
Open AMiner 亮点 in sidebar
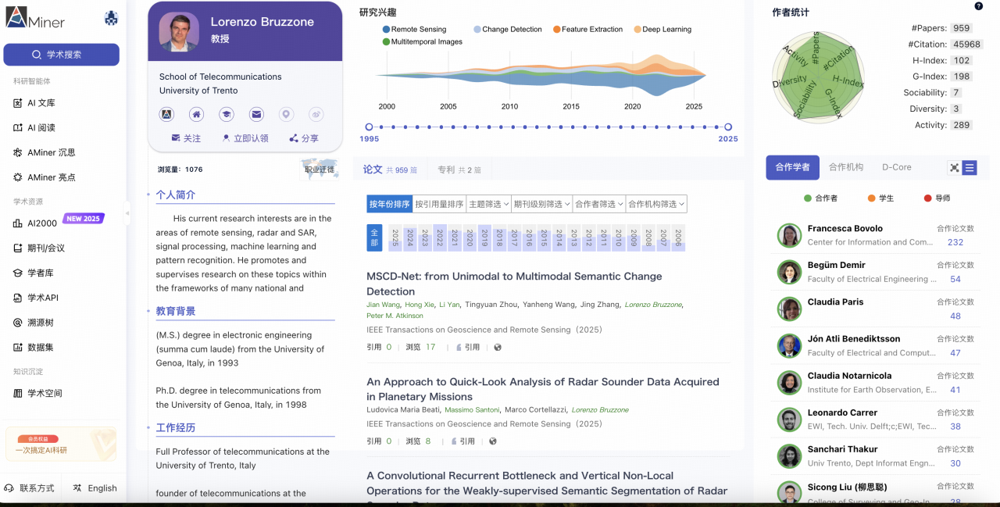pyautogui.click(x=44, y=178)
